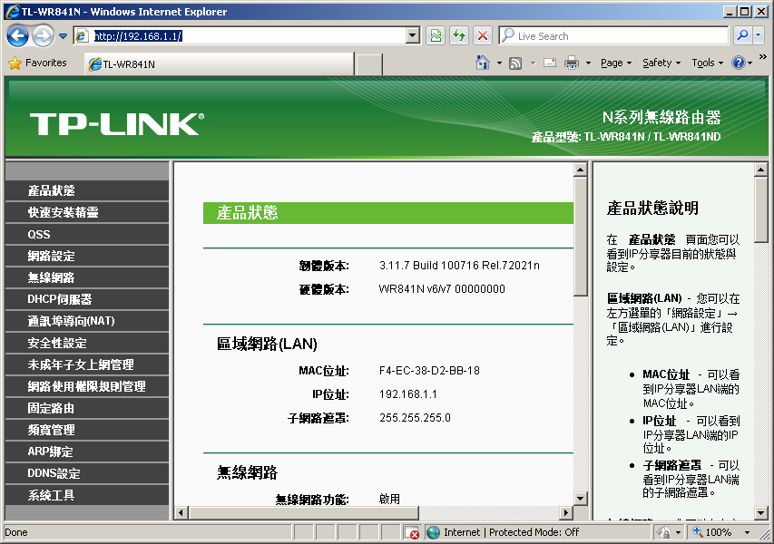Expand the Print dropdown arrow
This screenshot has width=774, height=544.
pyautogui.click(x=588, y=63)
